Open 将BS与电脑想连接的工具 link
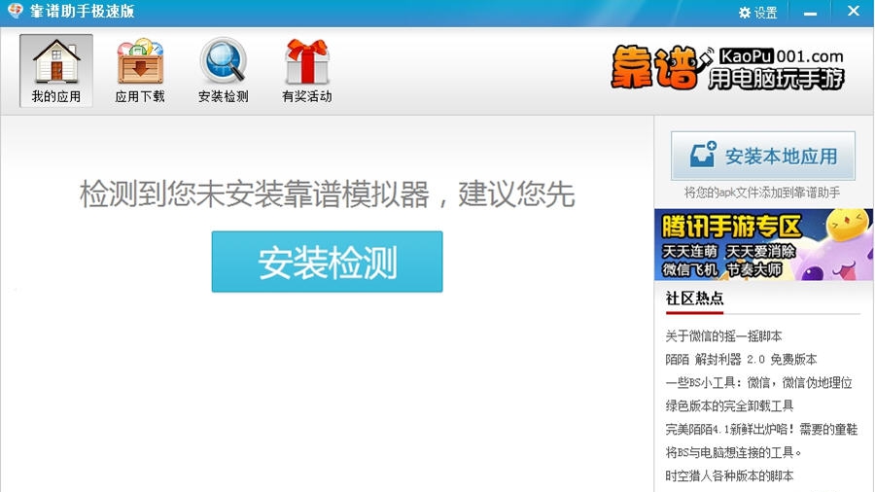The height and width of the screenshot is (492, 875). [733, 452]
